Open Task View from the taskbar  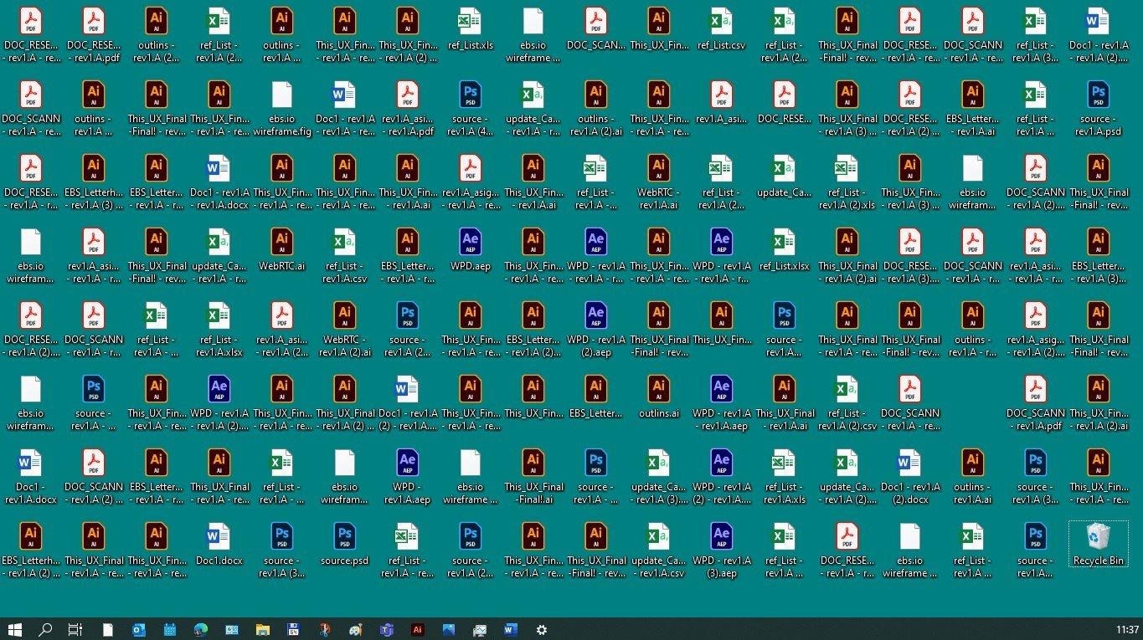pos(75,629)
